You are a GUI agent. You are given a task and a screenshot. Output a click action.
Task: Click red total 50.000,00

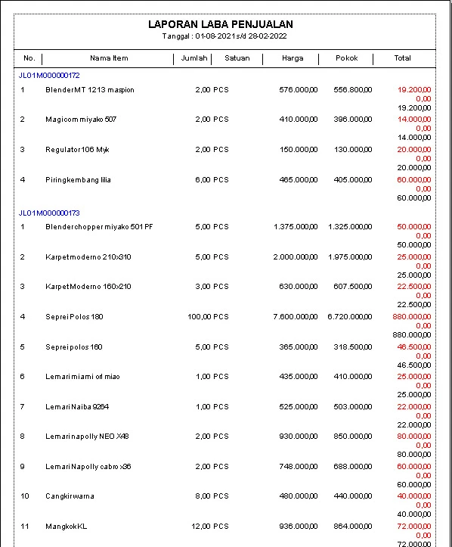tap(414, 227)
